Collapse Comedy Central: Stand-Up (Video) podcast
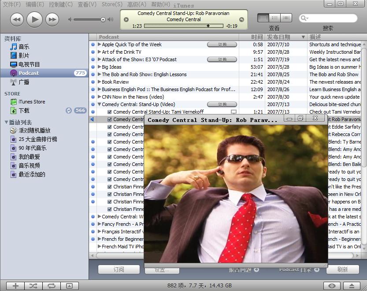The height and width of the screenshot is (291, 367). (x=100, y=104)
